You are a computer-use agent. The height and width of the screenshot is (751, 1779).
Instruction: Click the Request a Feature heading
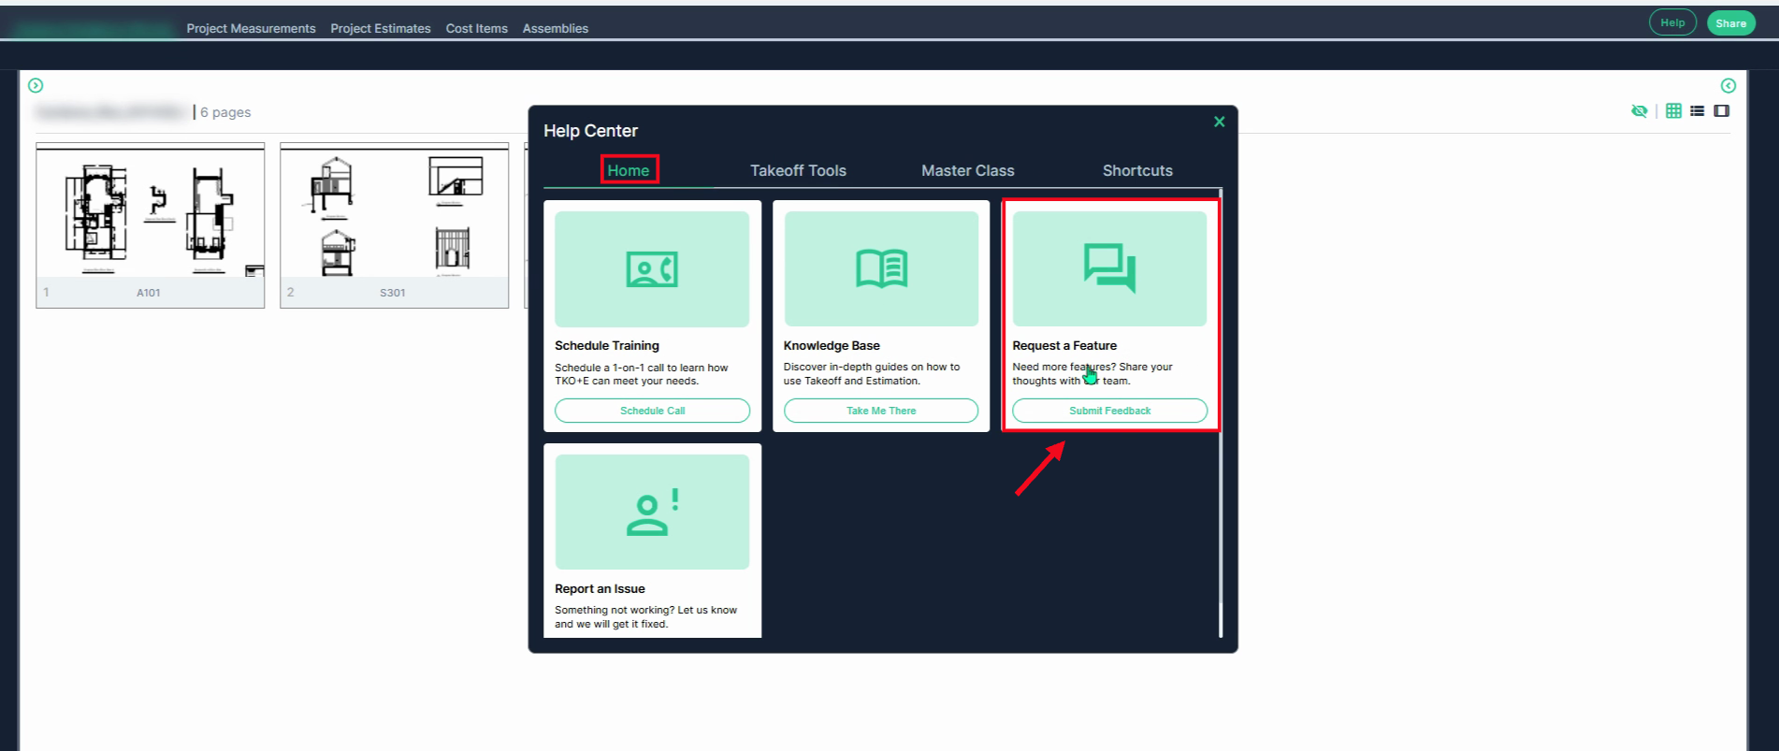pos(1064,345)
